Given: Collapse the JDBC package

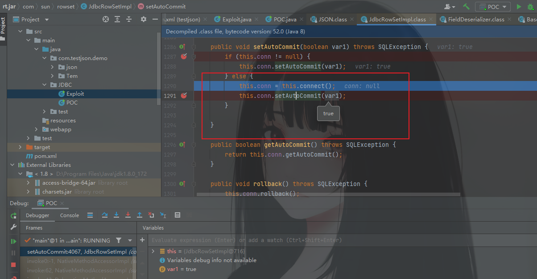Looking at the screenshot, I should point(44,85).
